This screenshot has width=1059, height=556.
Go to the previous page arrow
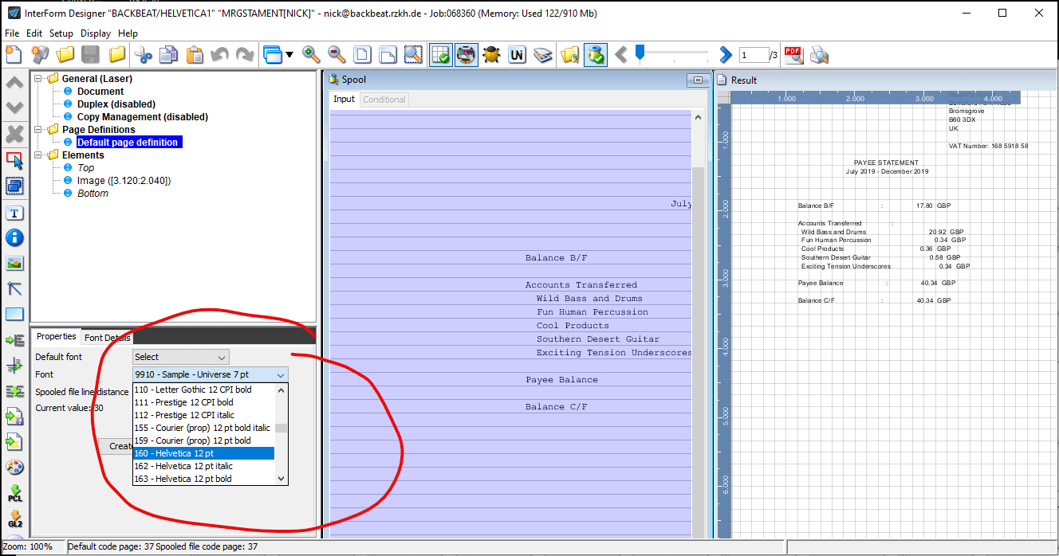tap(622, 54)
